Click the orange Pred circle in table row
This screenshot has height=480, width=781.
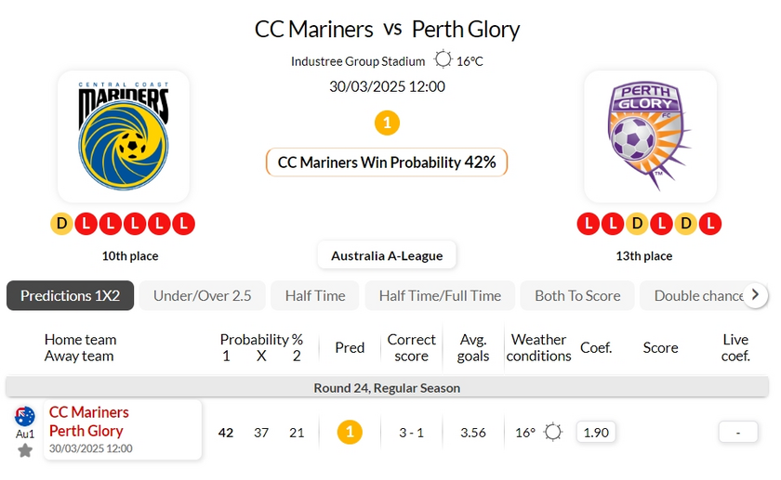pos(350,432)
